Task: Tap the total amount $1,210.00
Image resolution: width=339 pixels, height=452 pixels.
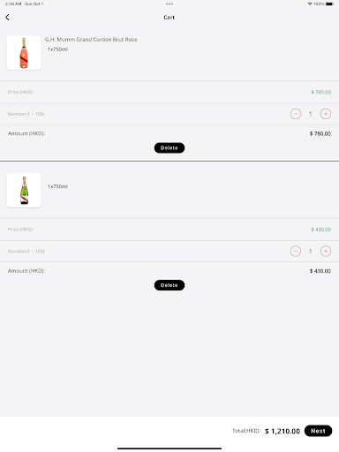Action: [x=282, y=431]
